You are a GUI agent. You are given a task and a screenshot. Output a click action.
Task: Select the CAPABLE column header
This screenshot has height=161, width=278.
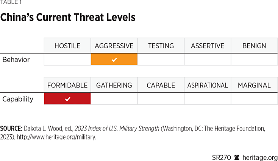pyautogui.click(x=161, y=85)
